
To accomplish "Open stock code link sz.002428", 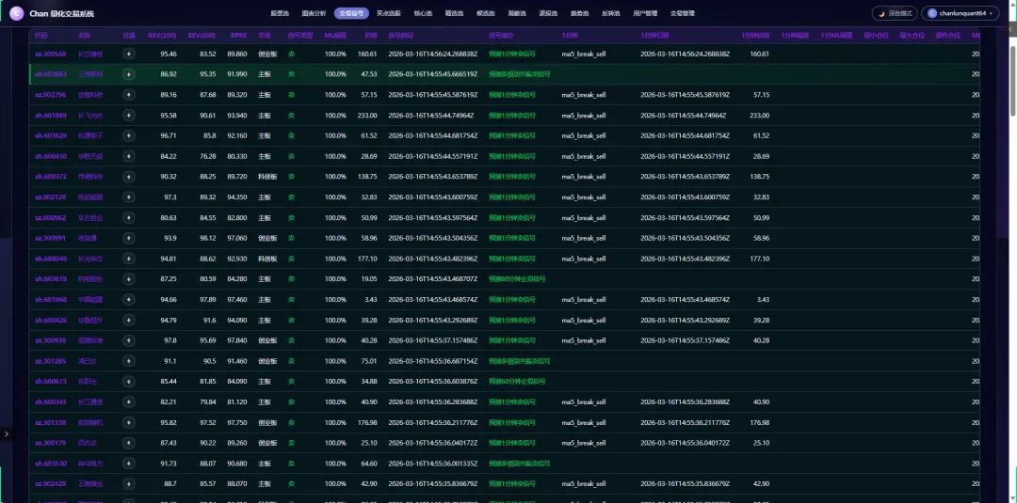I will click(x=51, y=483).
